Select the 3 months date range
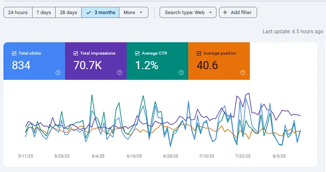This screenshot has height=172, width=326. [101, 12]
